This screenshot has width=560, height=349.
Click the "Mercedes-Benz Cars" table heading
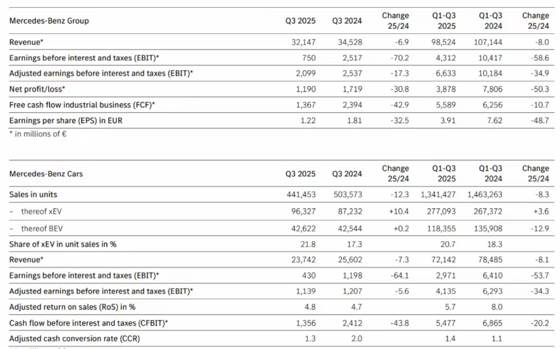pos(46,173)
